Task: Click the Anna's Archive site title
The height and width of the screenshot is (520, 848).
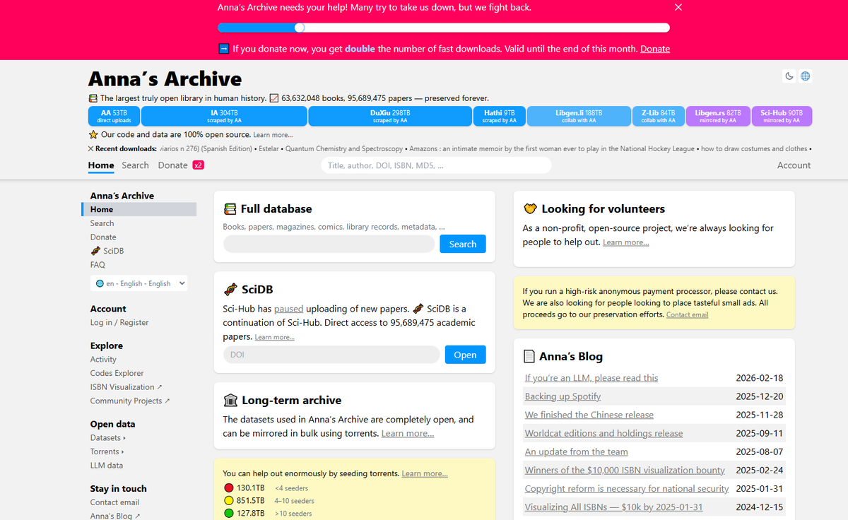Action: [165, 78]
